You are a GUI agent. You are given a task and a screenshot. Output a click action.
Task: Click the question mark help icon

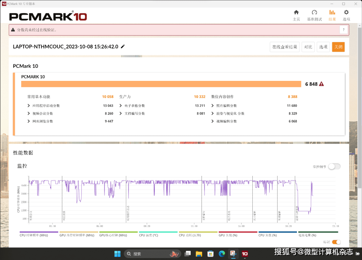(343, 30)
